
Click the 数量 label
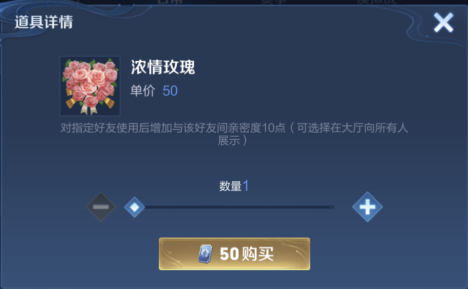(230, 186)
